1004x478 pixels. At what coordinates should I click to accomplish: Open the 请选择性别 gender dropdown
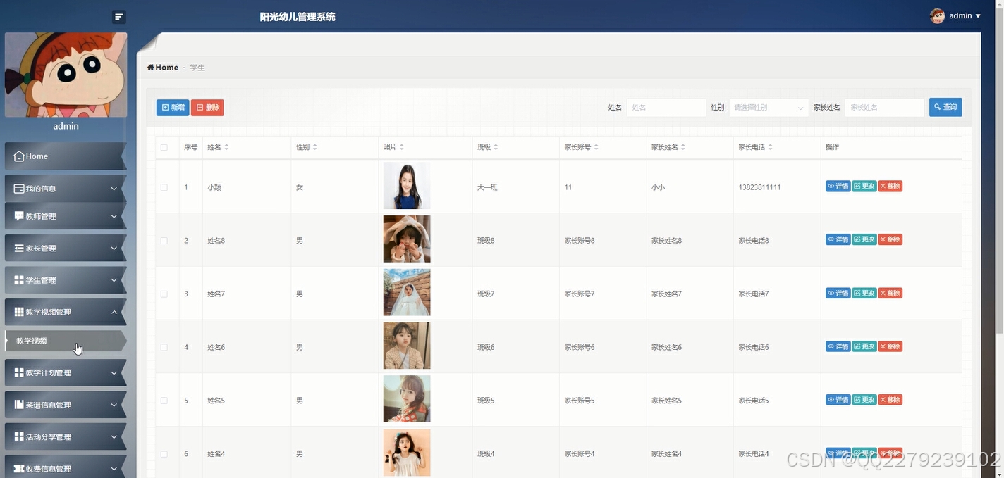pos(768,107)
